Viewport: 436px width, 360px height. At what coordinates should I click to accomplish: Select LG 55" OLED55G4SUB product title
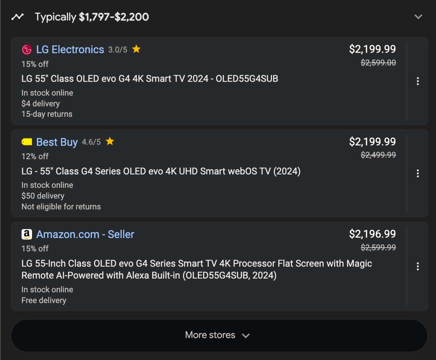click(x=150, y=79)
